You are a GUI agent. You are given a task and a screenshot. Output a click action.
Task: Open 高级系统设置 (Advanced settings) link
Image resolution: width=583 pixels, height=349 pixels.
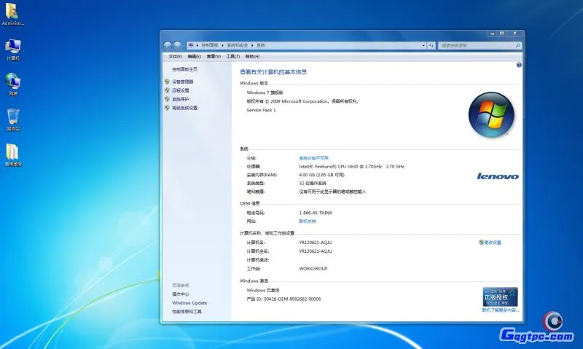tap(184, 108)
